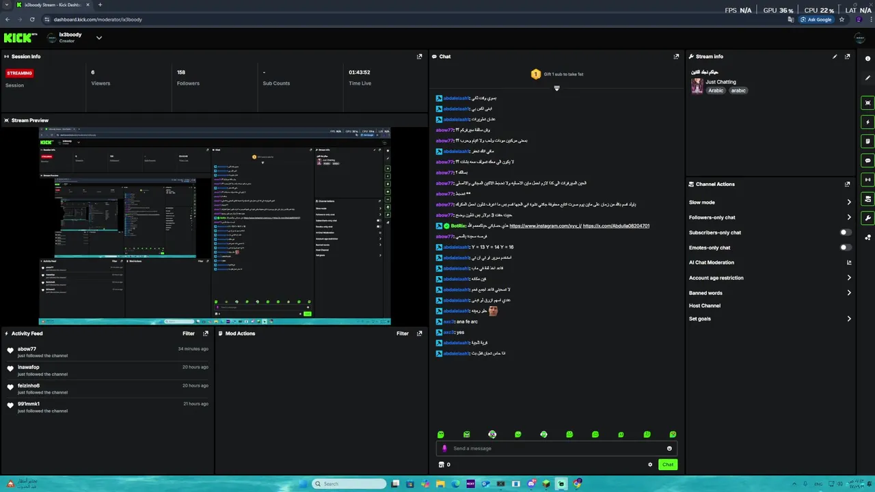Toggle the Chat widget in right sidebar

867,161
